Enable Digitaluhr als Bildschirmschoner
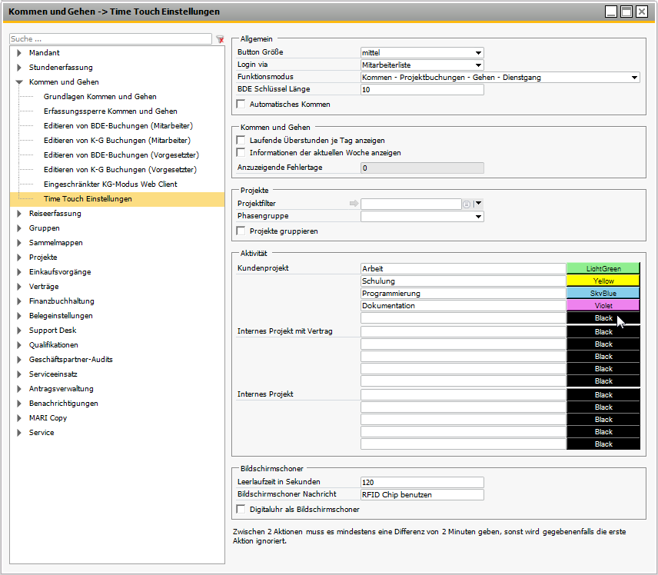Screen dimensions: 658x575 tap(241, 510)
